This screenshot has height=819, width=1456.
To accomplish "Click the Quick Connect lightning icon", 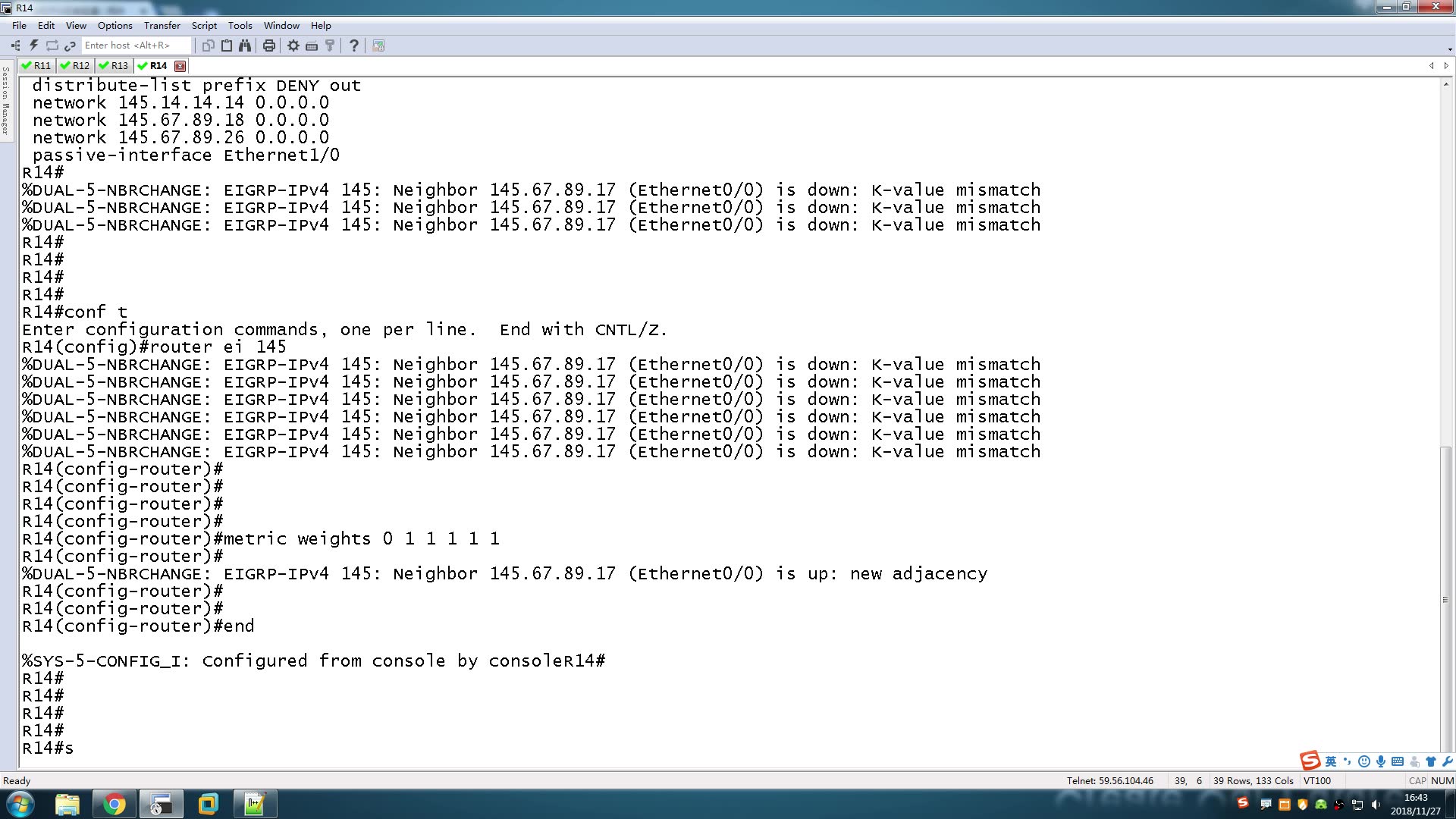I will (x=34, y=45).
